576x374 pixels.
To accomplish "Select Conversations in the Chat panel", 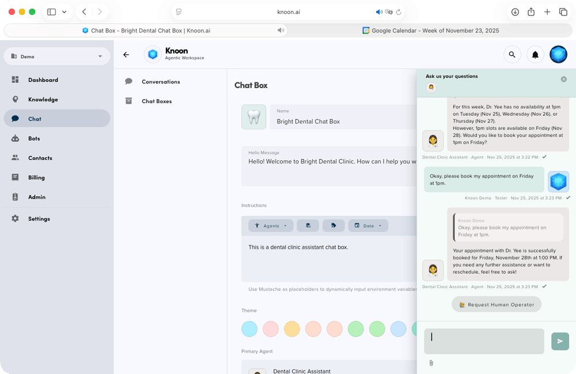I will [161, 81].
